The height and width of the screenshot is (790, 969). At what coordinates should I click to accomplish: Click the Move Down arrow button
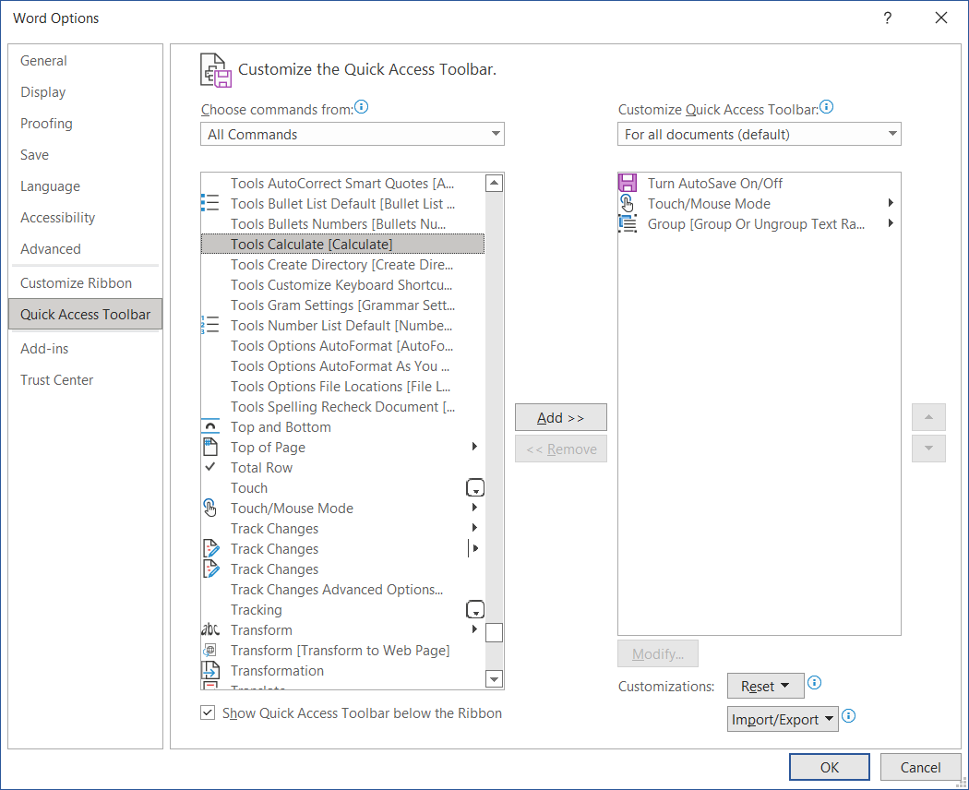tap(928, 449)
